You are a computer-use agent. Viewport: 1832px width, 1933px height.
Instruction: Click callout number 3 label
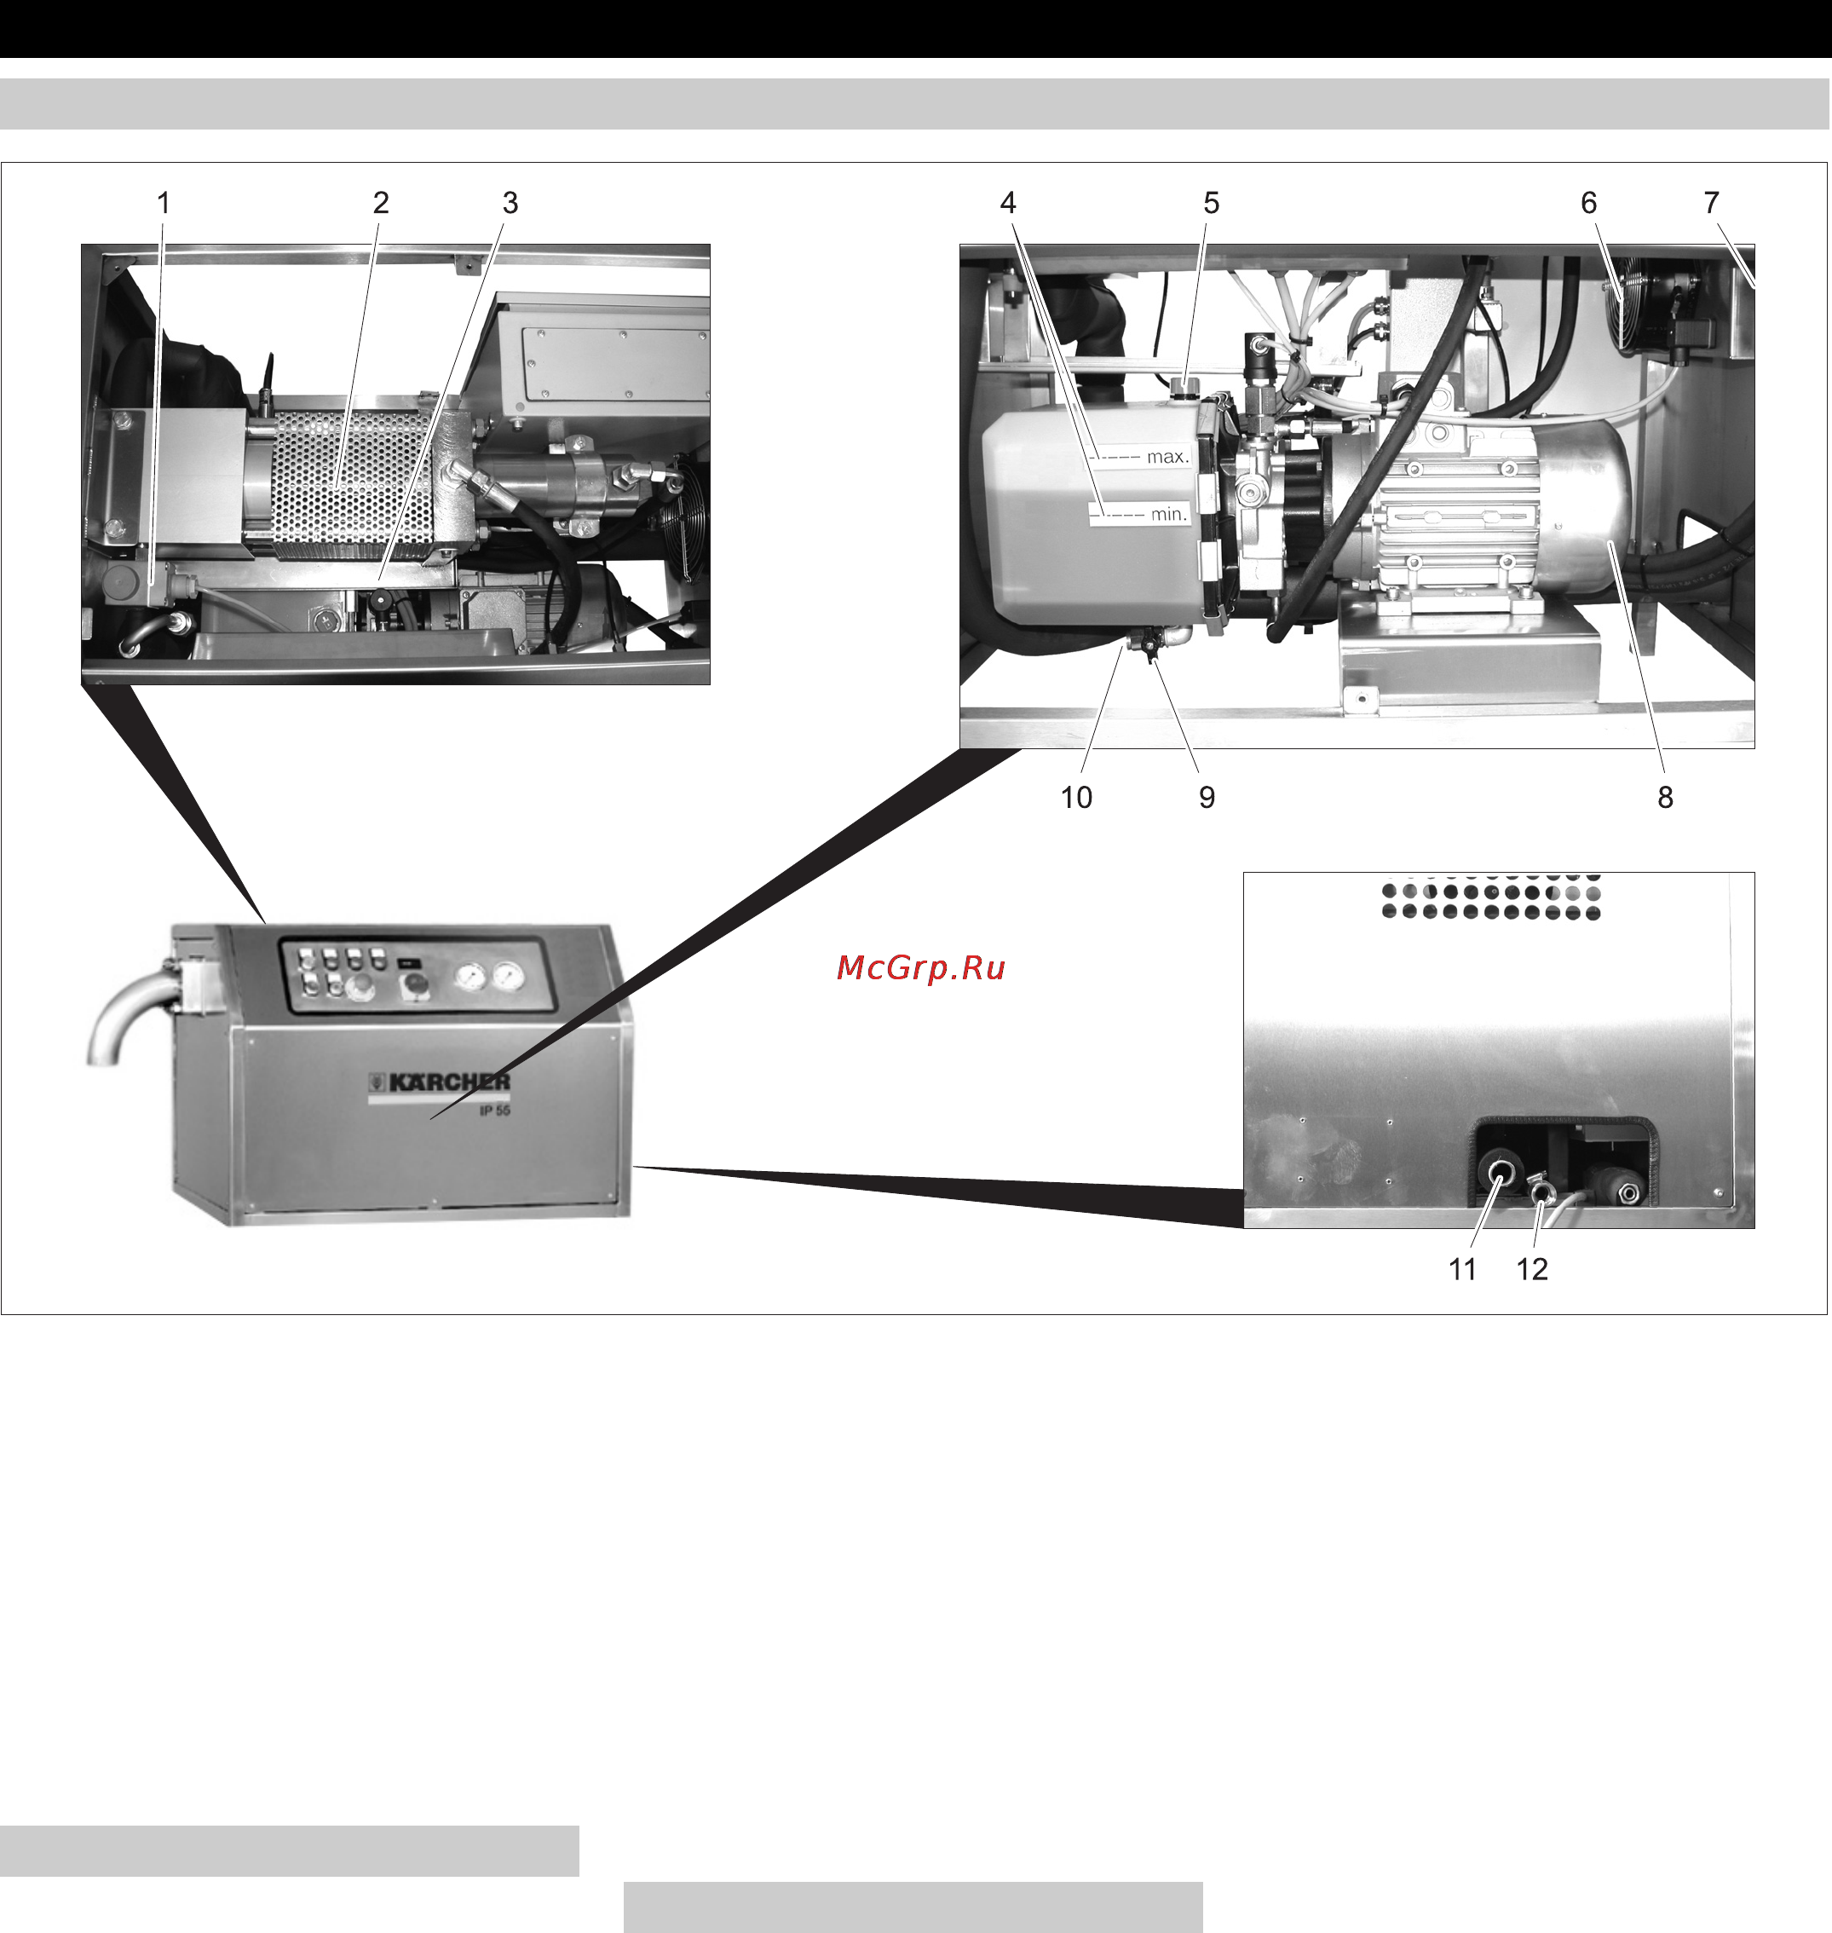(x=510, y=202)
